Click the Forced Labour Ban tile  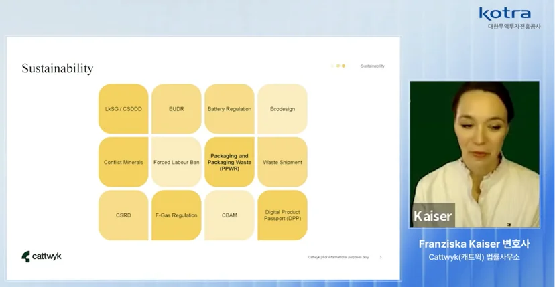coord(177,162)
